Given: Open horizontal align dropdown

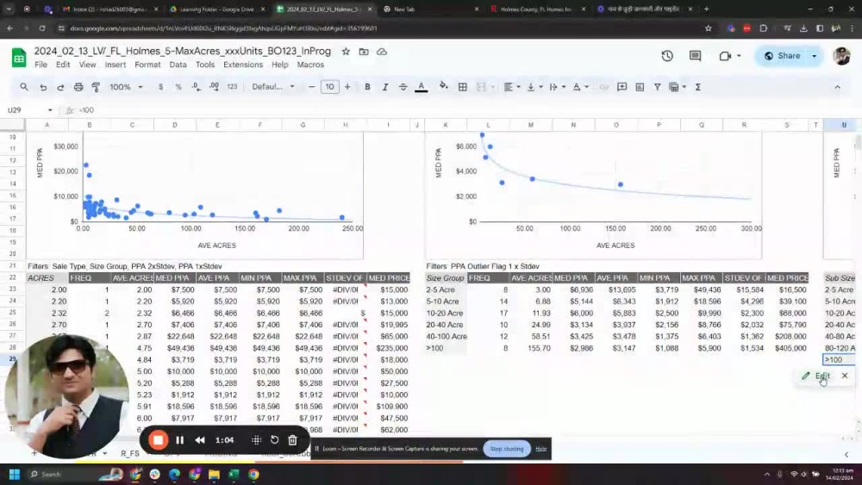Looking at the screenshot, I should pyautogui.click(x=512, y=87).
